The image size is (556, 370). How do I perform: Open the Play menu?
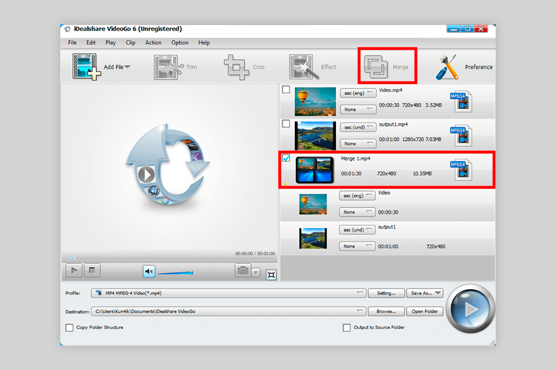tap(111, 42)
